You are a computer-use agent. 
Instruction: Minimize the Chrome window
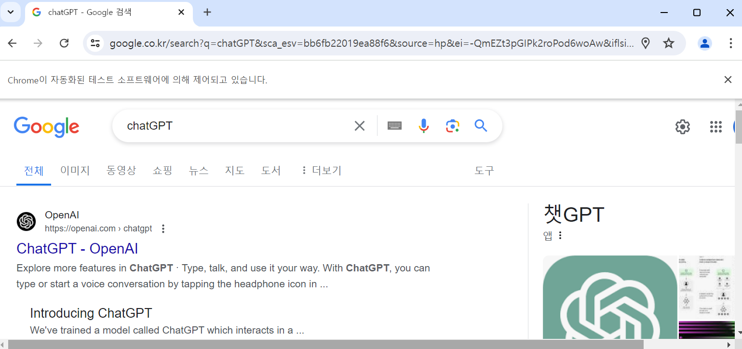point(664,13)
